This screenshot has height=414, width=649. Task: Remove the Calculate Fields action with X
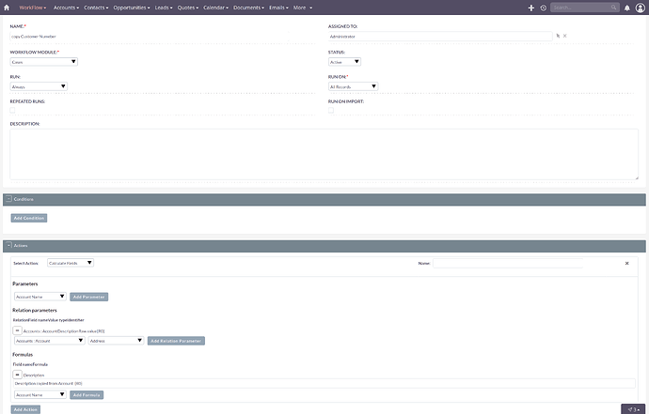pyautogui.click(x=626, y=263)
